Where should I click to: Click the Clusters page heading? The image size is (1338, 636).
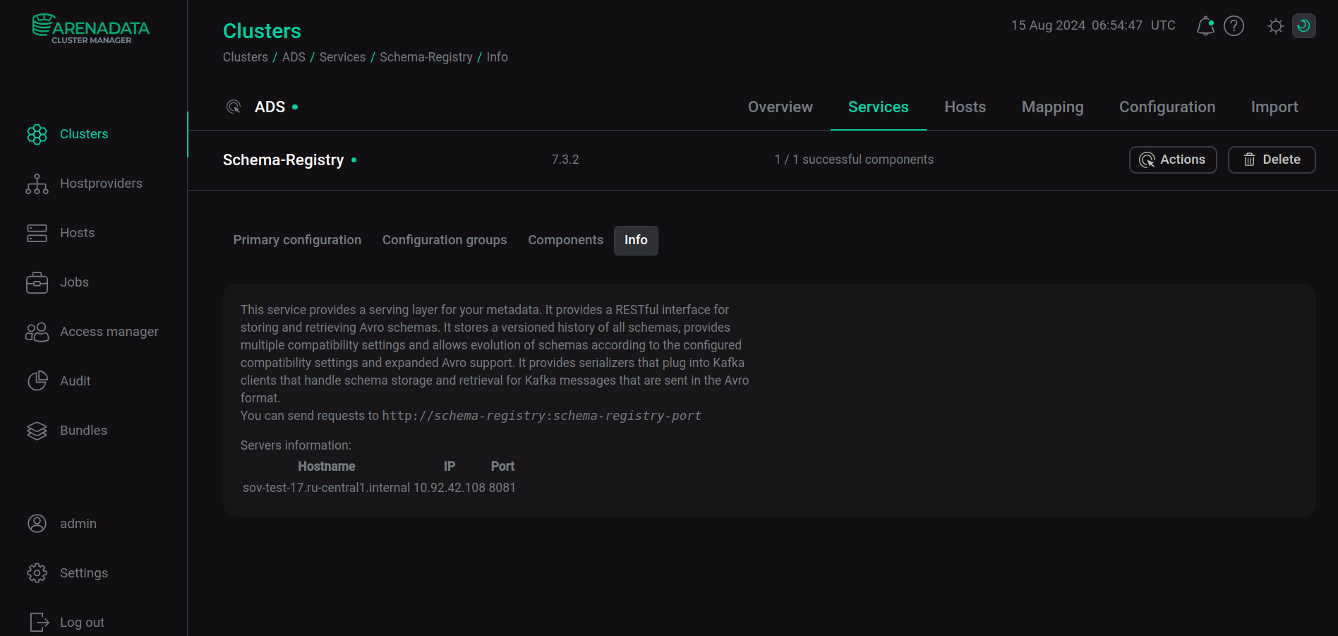coord(262,31)
